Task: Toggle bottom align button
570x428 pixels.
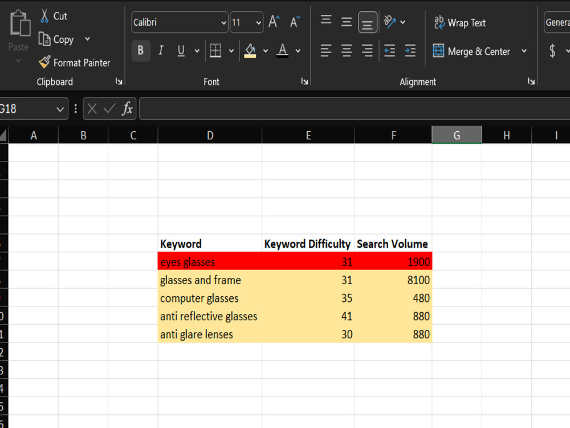Action: [x=367, y=22]
